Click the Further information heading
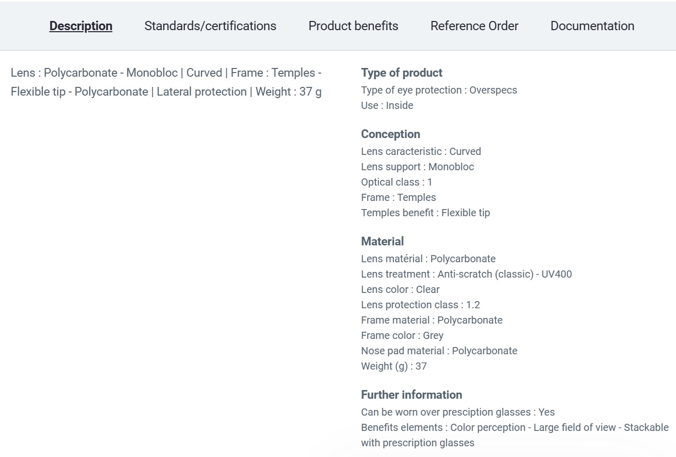This screenshot has width=676, height=457. coord(411,395)
